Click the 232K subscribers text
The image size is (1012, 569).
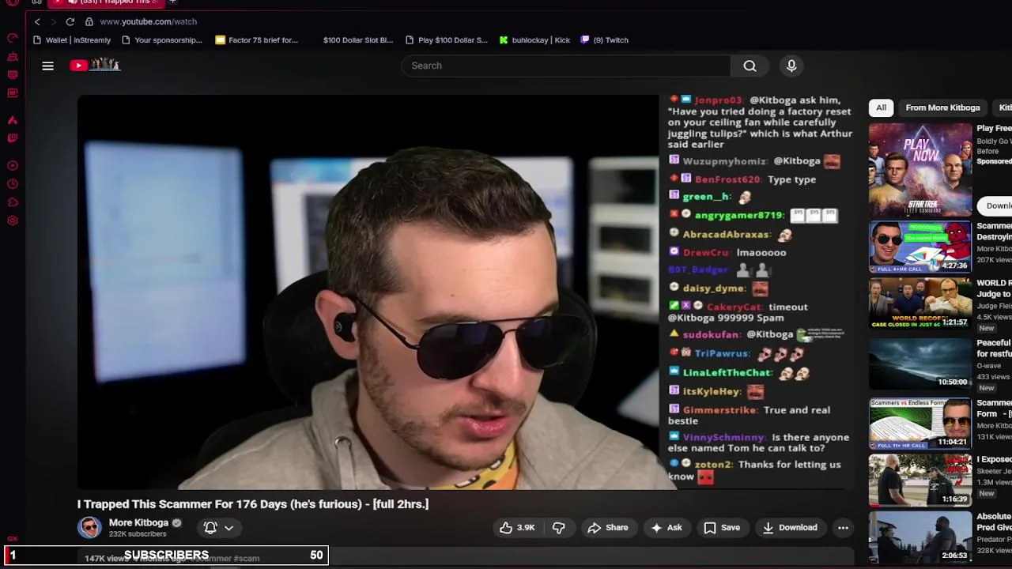138,534
